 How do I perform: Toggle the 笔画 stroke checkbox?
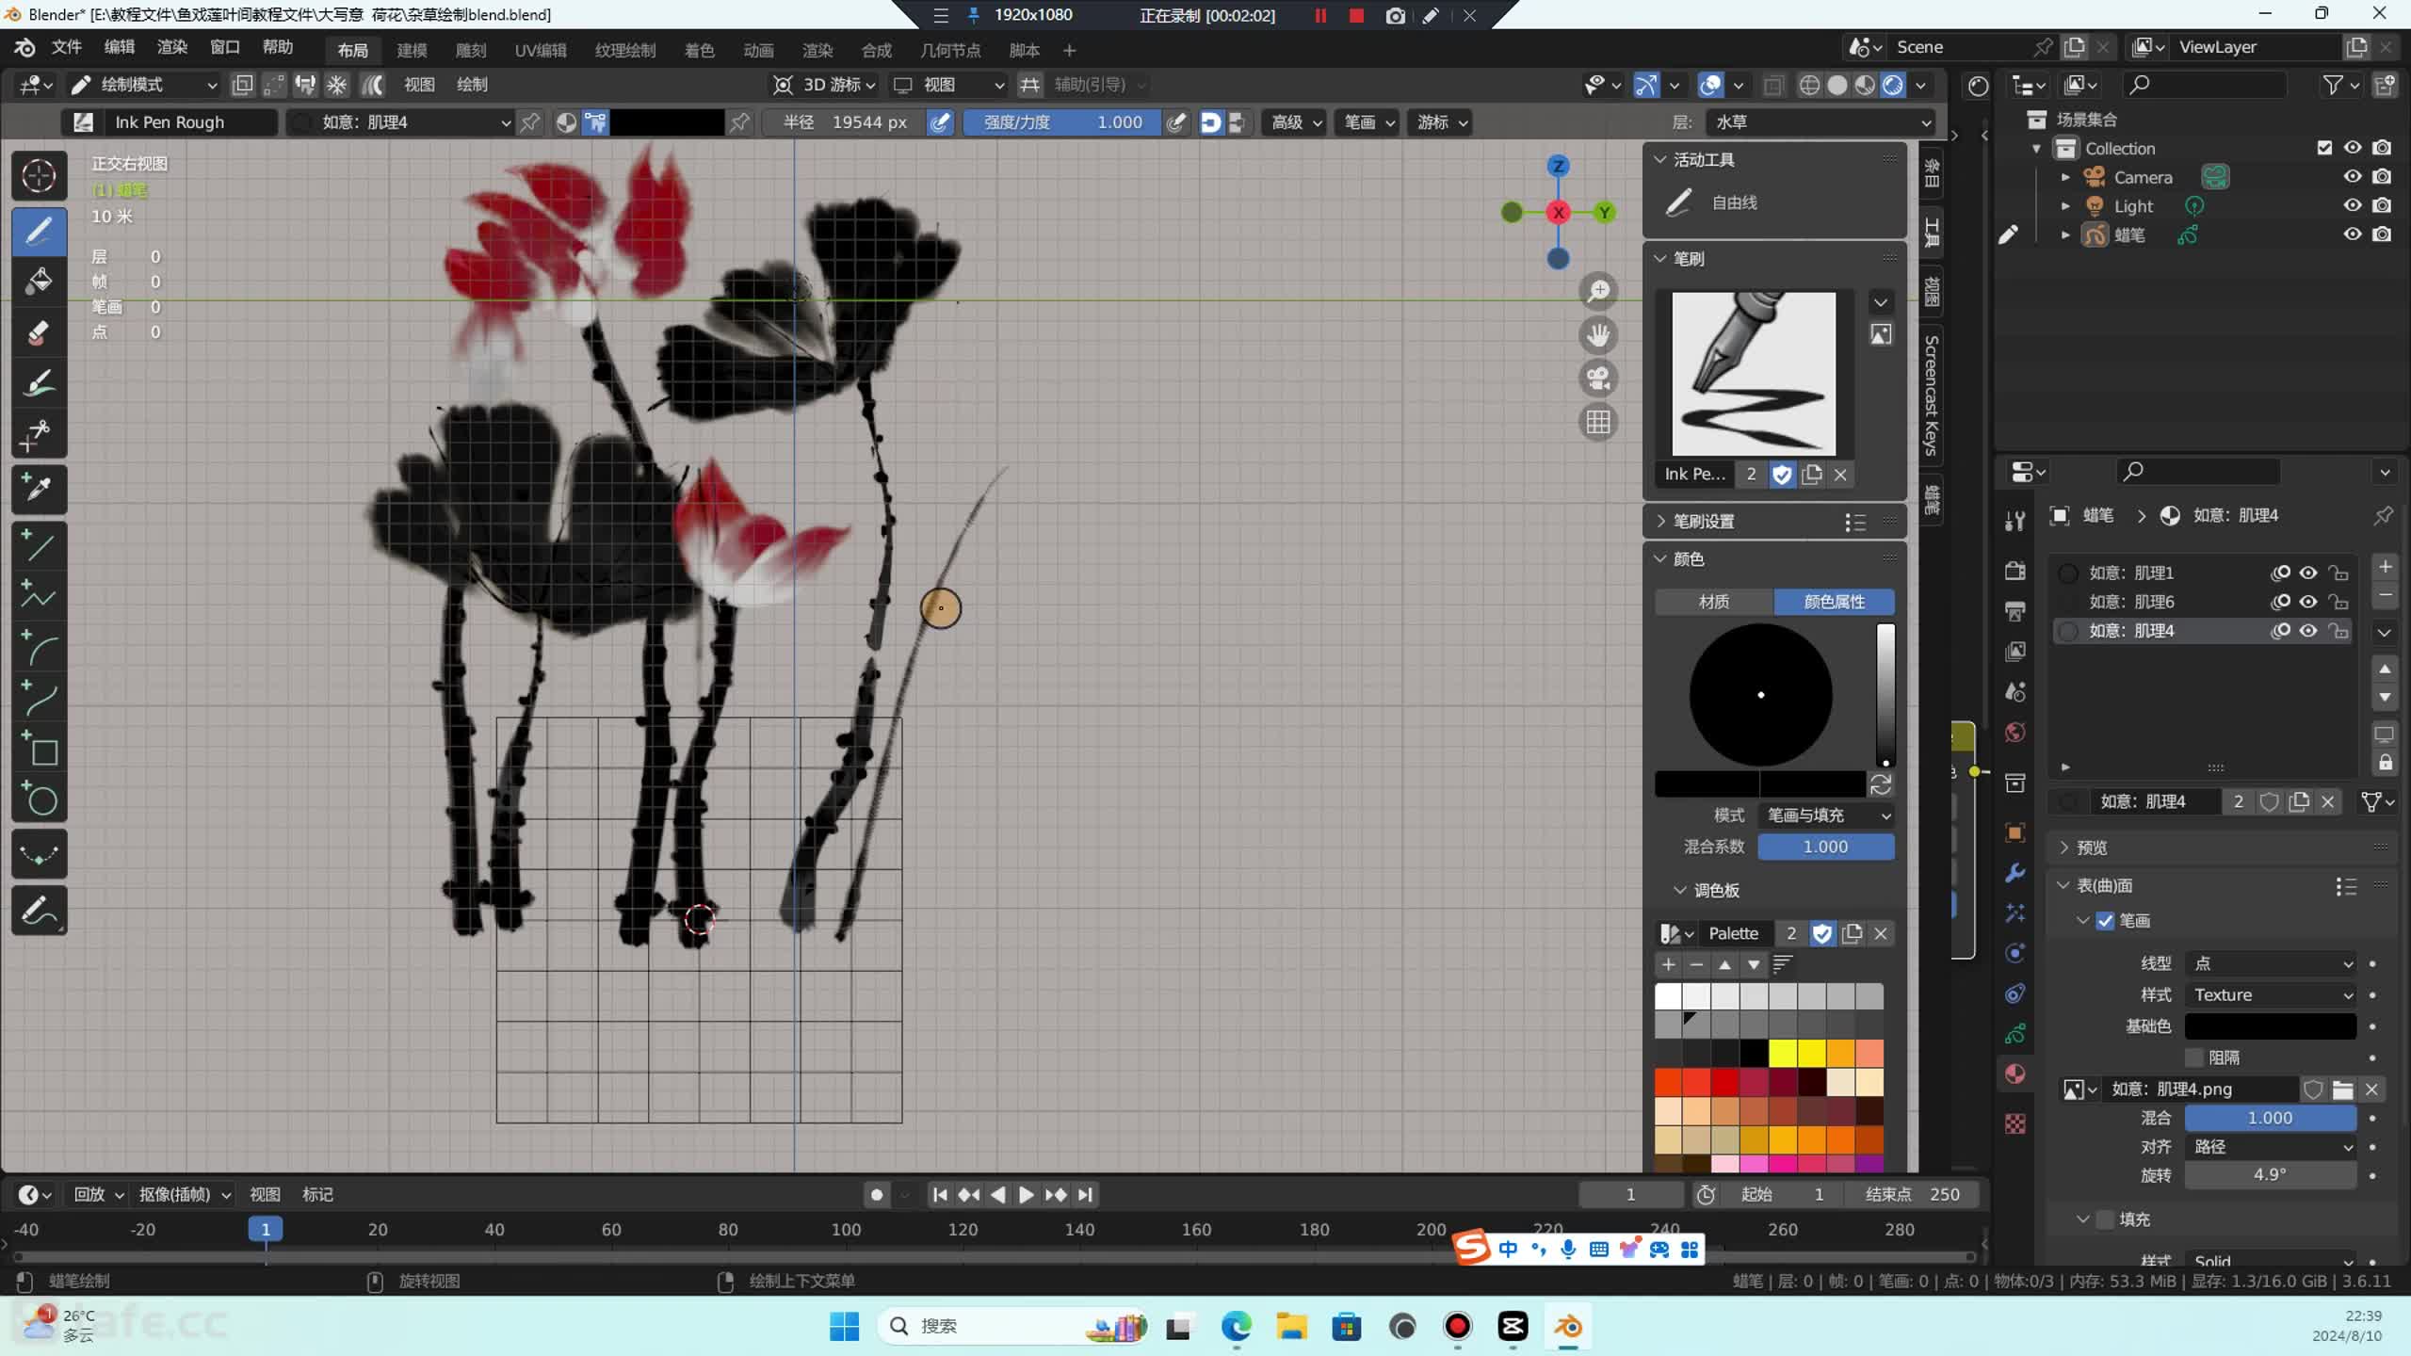pyautogui.click(x=2106, y=921)
